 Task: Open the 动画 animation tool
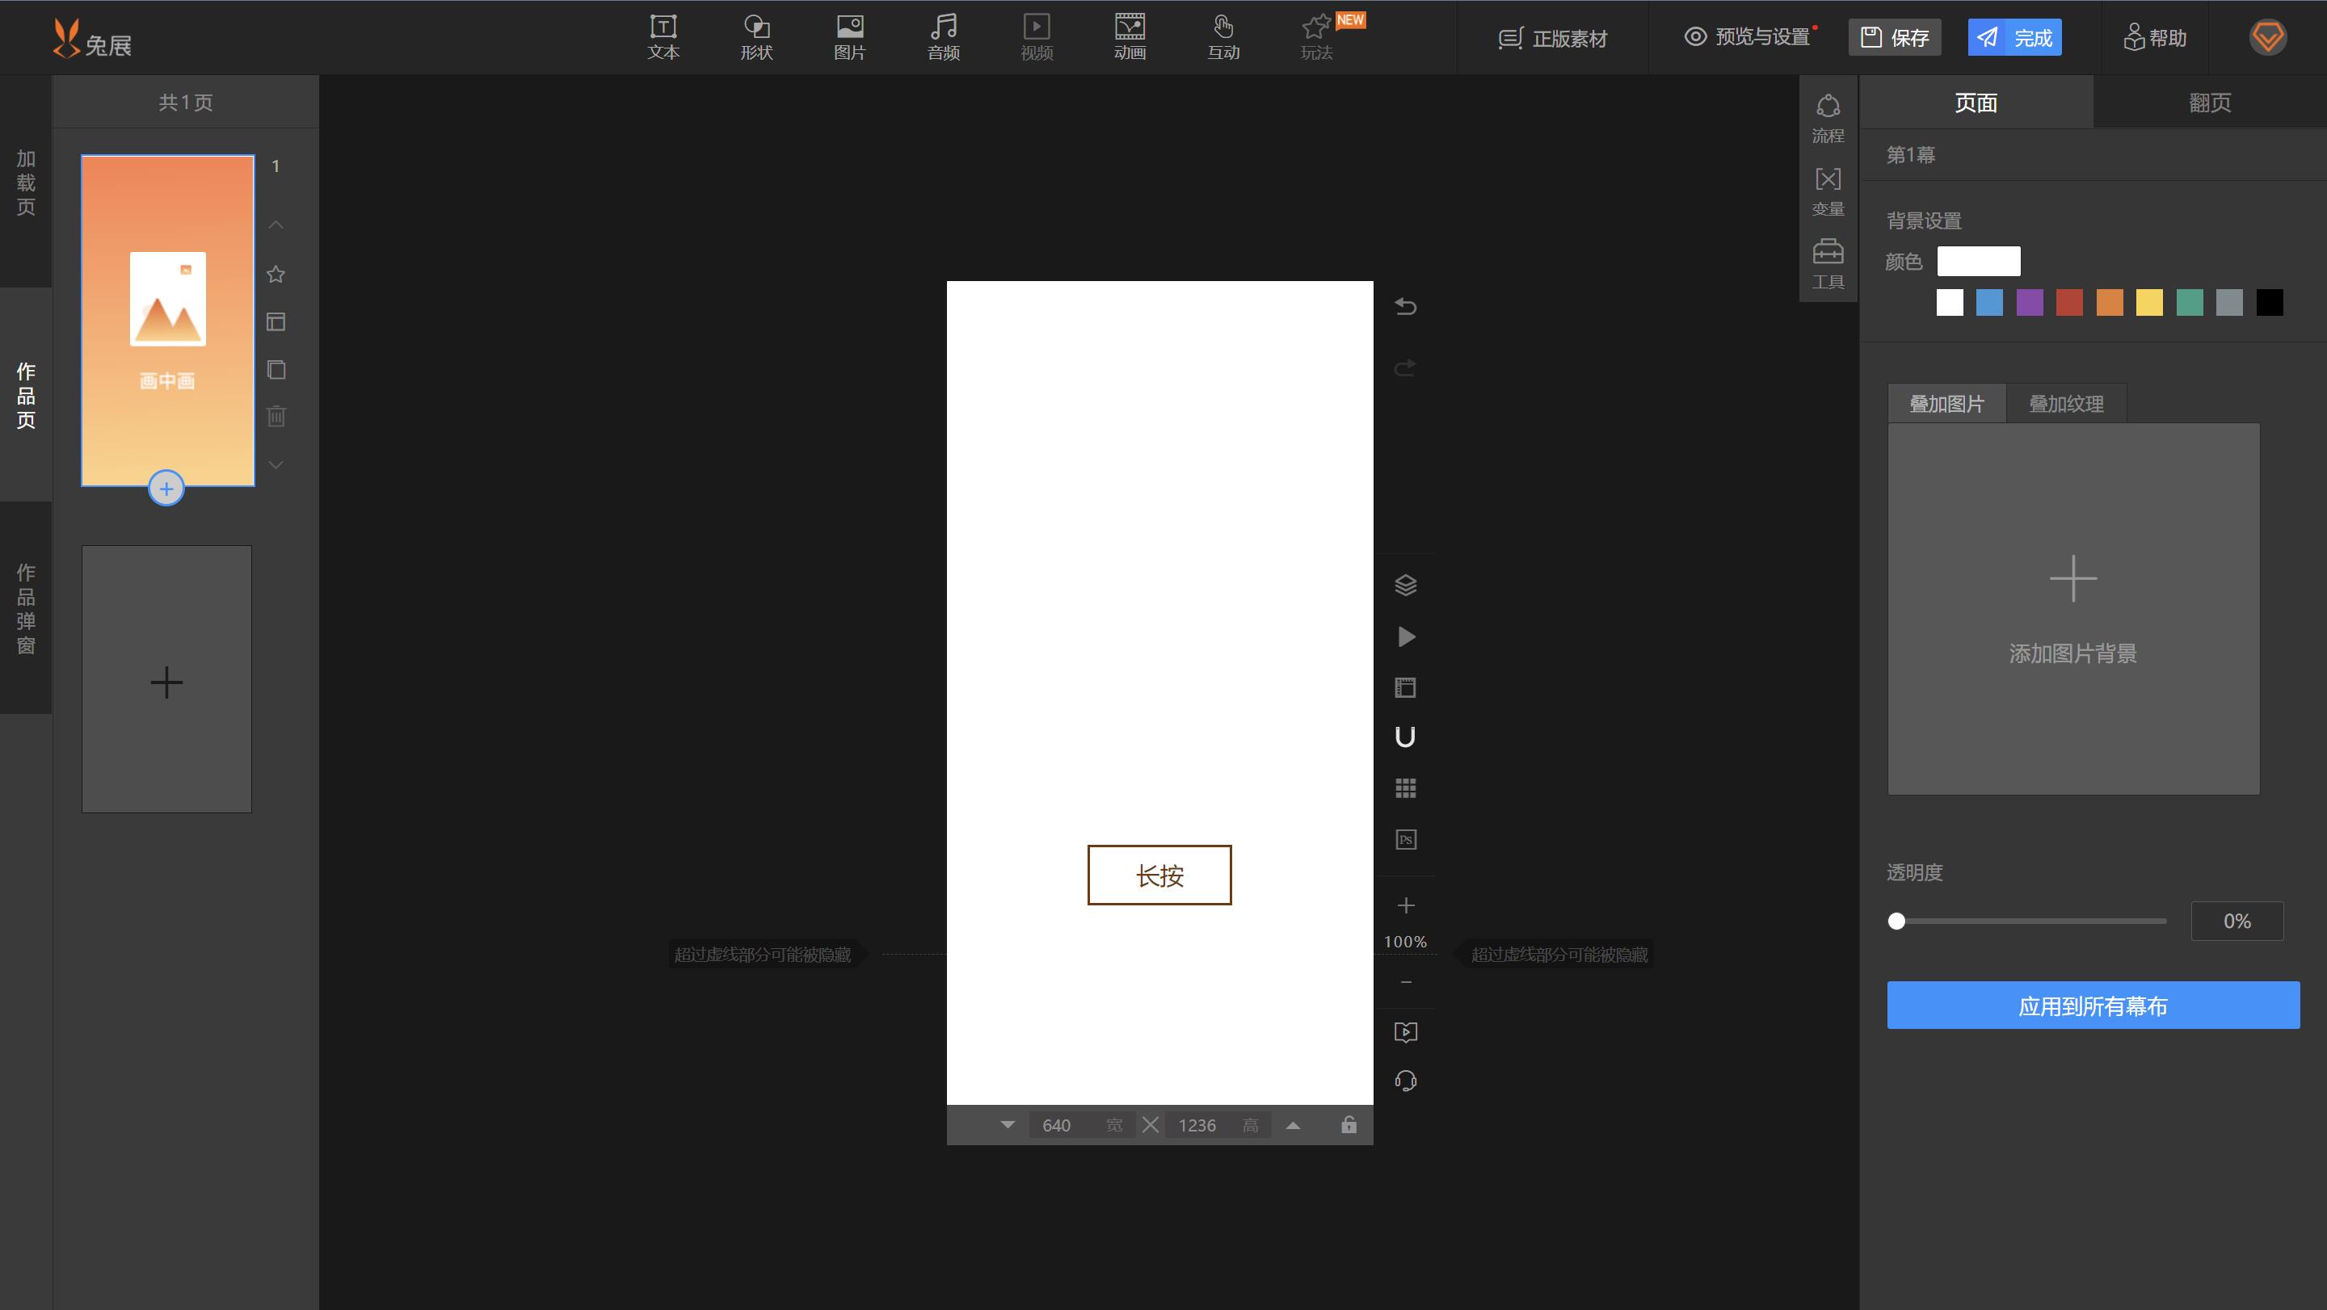(1130, 38)
